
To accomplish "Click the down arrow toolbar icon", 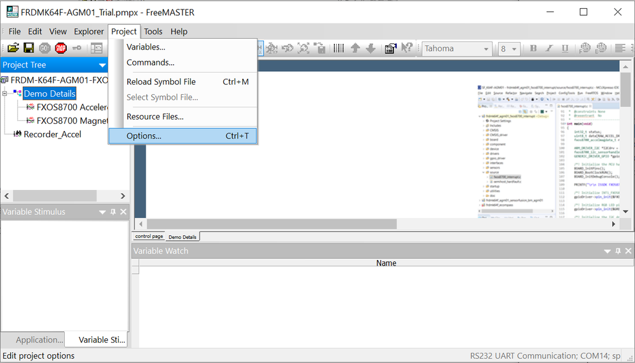I will click(371, 48).
